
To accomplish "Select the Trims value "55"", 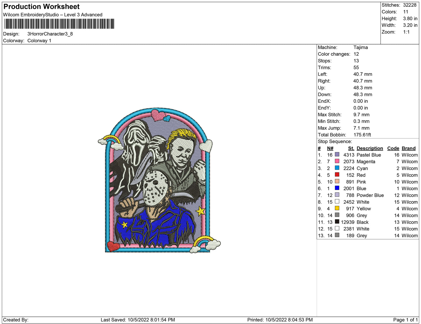I will pos(356,67).
